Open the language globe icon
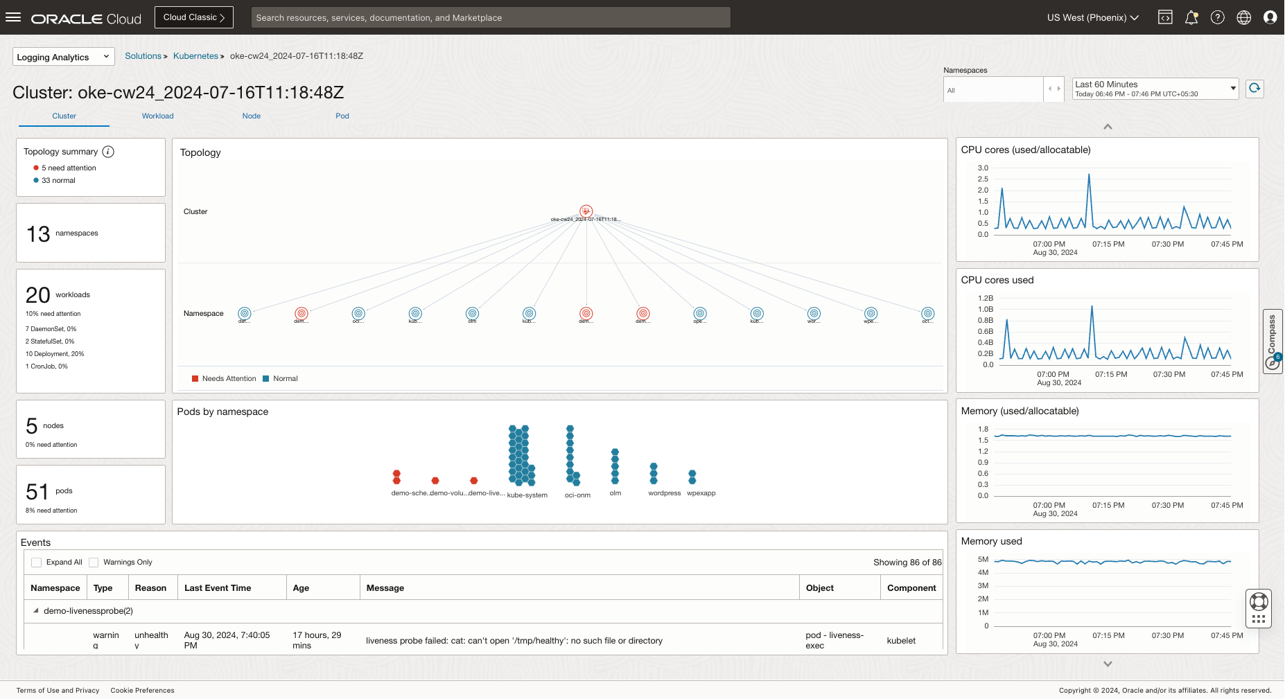 pyautogui.click(x=1244, y=17)
